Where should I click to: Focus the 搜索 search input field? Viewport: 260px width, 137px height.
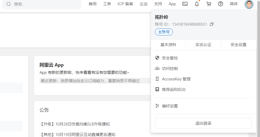pyautogui.click(x=42, y=4)
